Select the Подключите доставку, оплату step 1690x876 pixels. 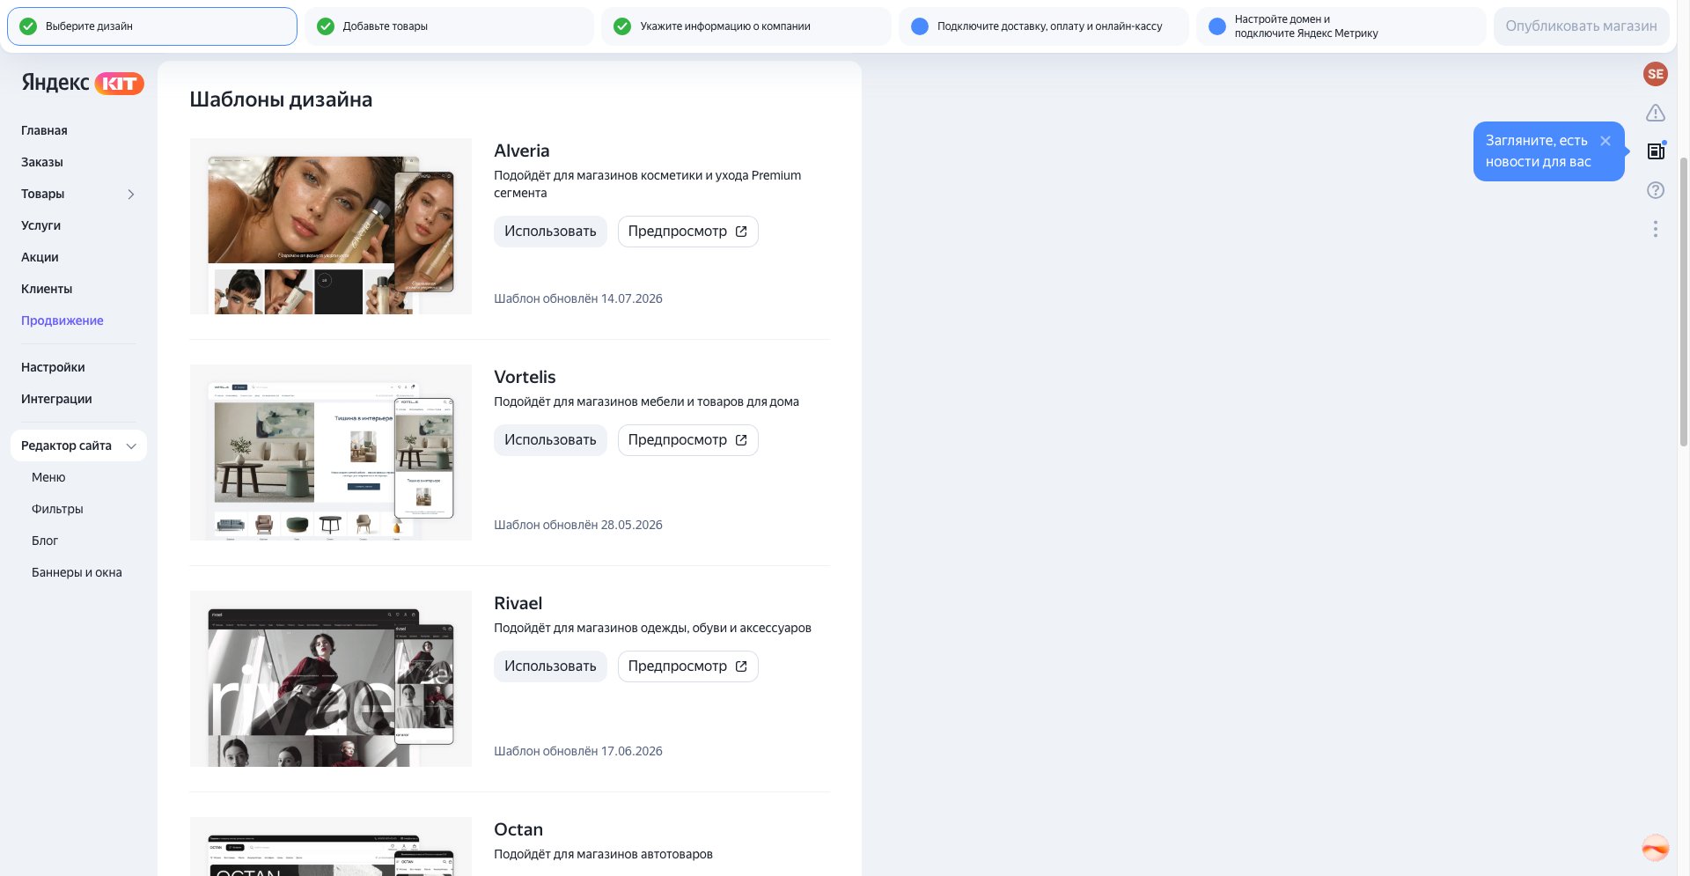[1044, 26]
